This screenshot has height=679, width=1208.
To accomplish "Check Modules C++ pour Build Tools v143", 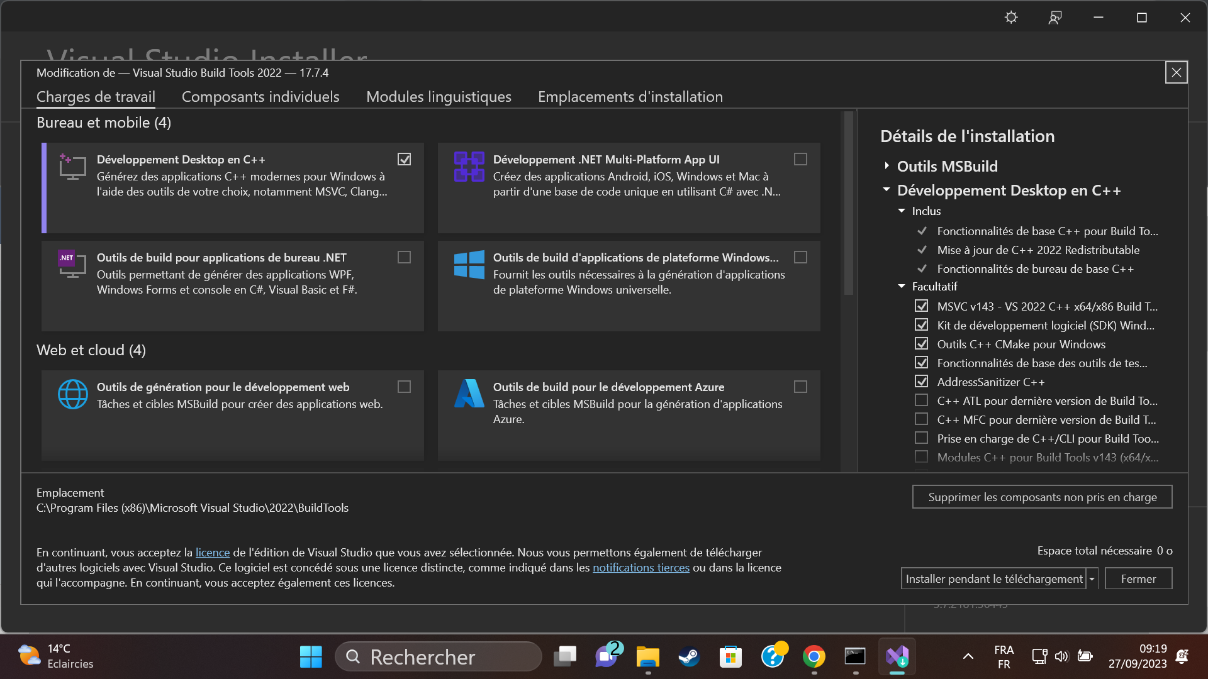I will point(921,457).
